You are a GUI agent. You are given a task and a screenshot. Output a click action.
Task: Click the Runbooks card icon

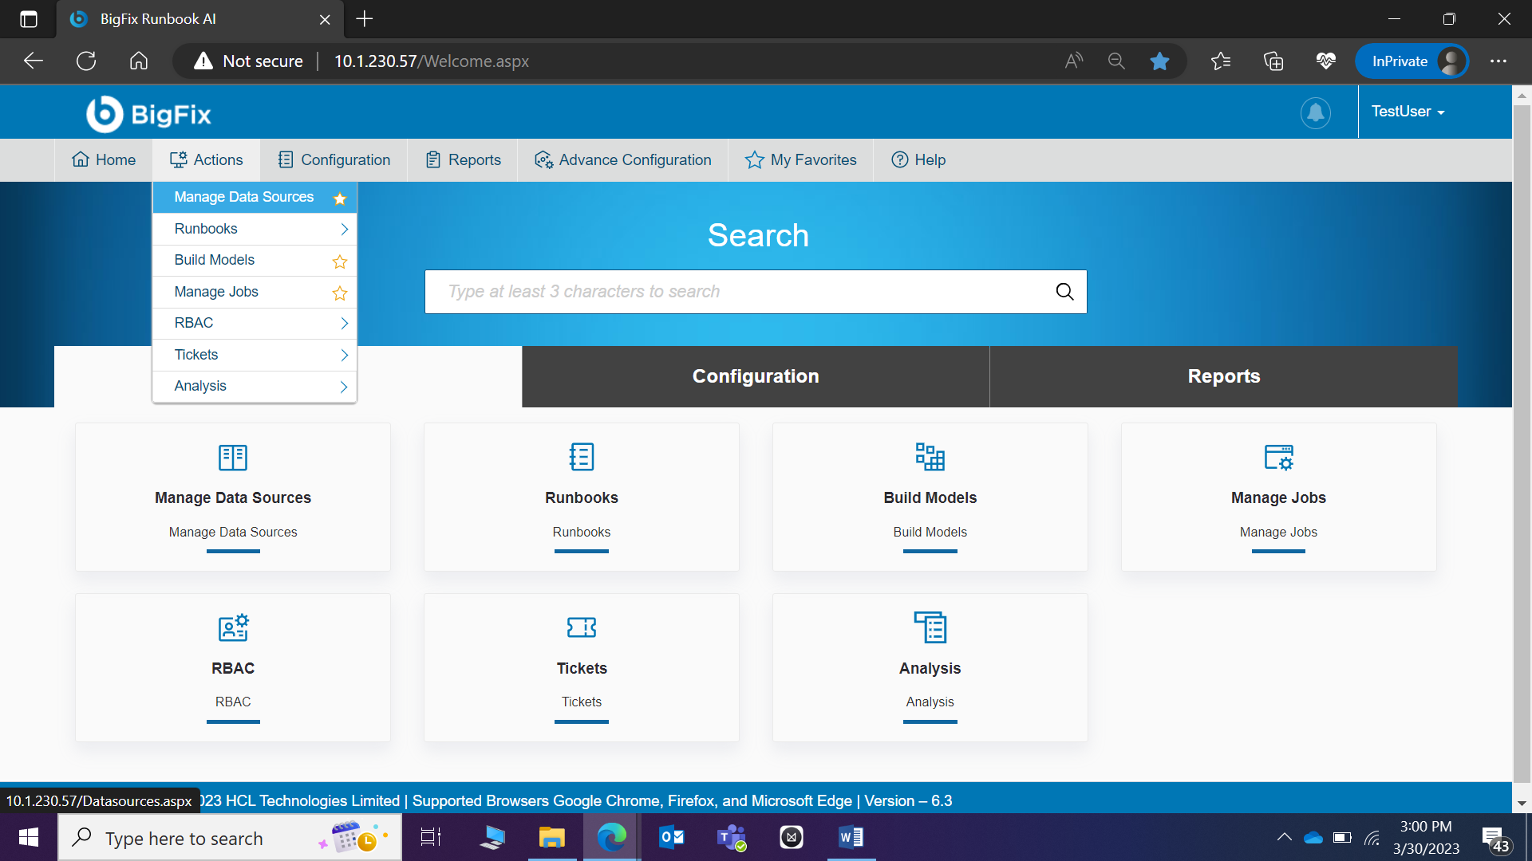point(581,458)
